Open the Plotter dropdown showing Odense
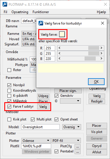This screenshot has width=110, height=159. click(36, 141)
